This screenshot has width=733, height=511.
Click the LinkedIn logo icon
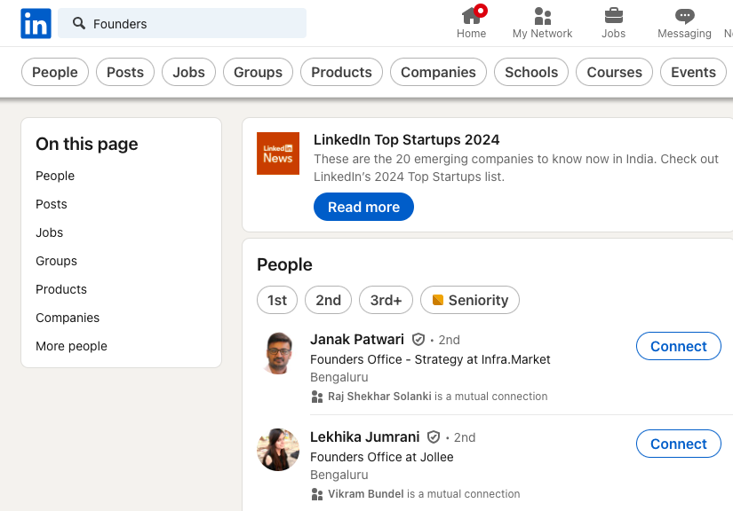(x=36, y=24)
